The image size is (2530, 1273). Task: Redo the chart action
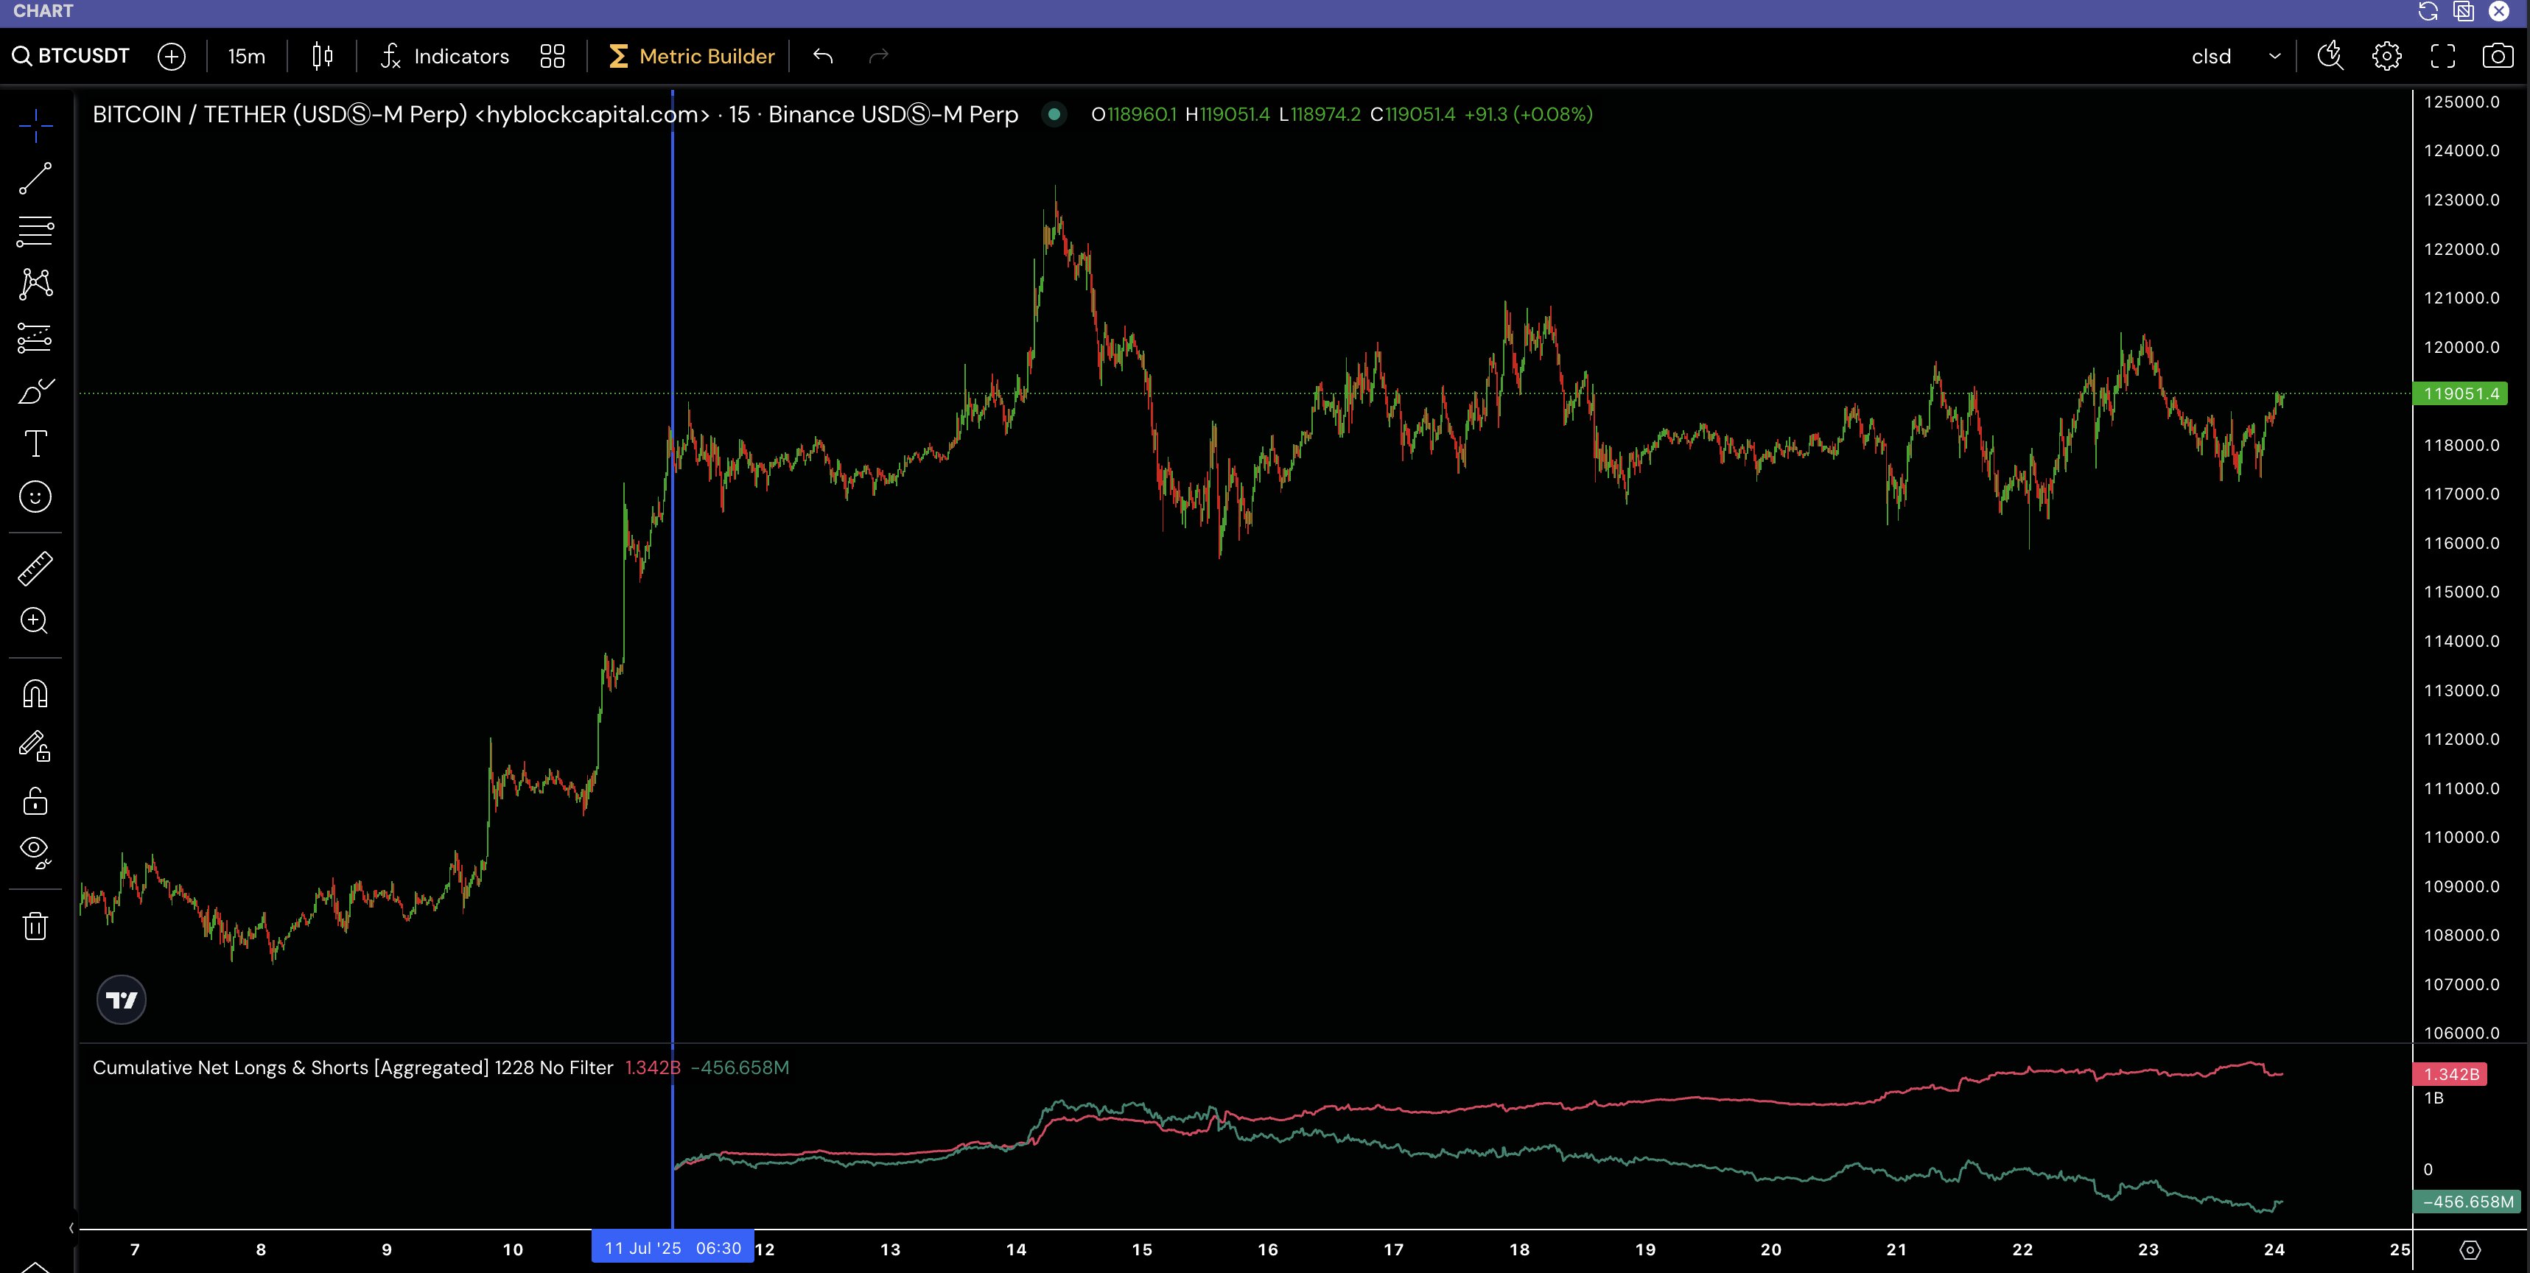pos(879,56)
